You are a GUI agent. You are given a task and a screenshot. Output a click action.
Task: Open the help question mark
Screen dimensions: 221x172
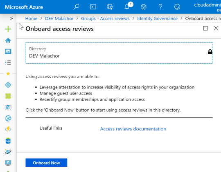[x=160, y=7]
